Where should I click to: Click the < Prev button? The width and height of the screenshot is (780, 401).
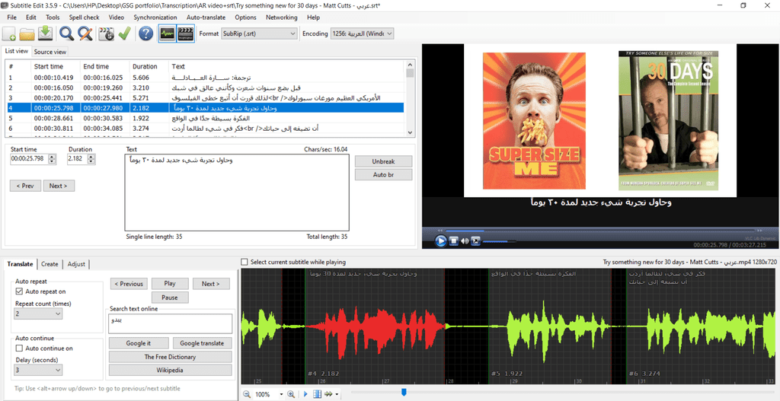tap(25, 186)
